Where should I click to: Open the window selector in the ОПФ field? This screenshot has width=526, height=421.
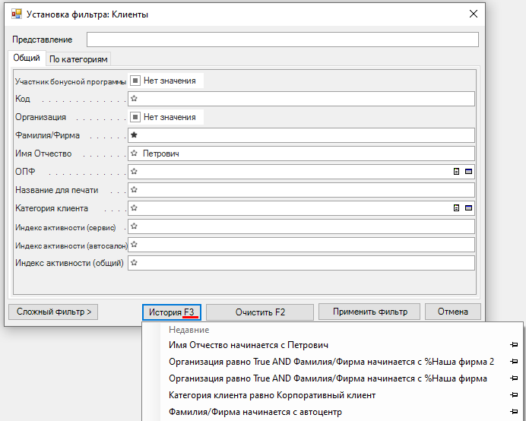[x=468, y=172]
